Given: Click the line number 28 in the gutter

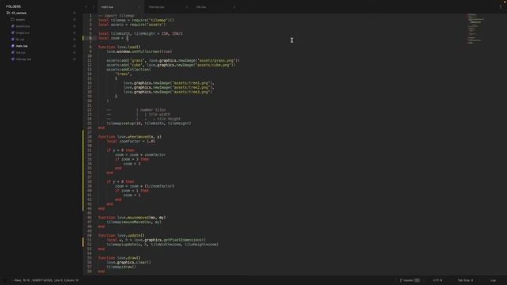Looking at the screenshot, I should tap(90, 137).
